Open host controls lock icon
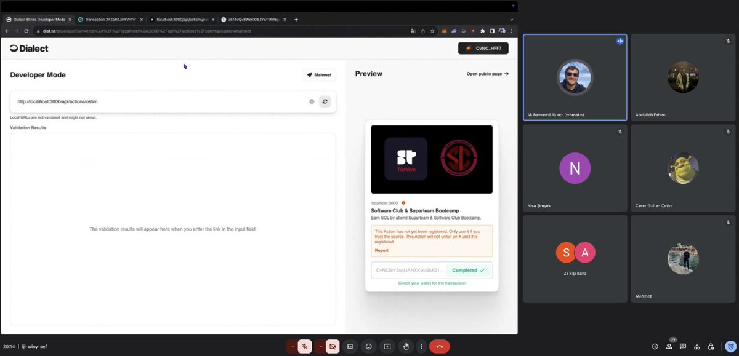 (x=711, y=346)
